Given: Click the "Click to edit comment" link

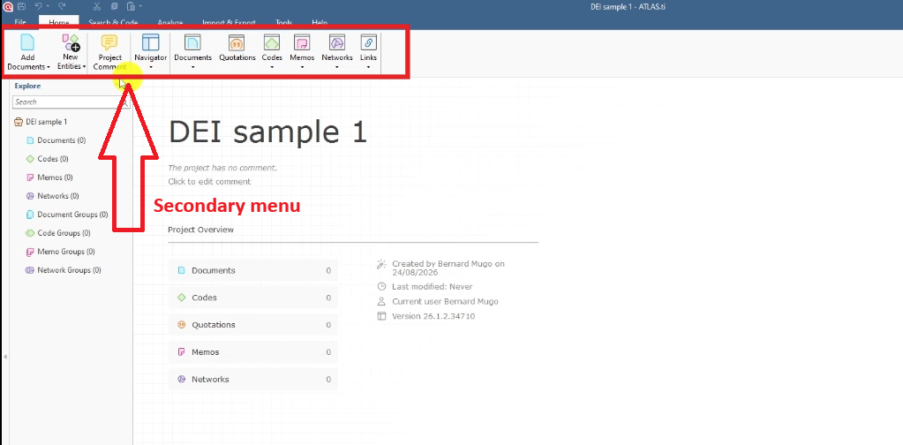Looking at the screenshot, I should point(209,181).
